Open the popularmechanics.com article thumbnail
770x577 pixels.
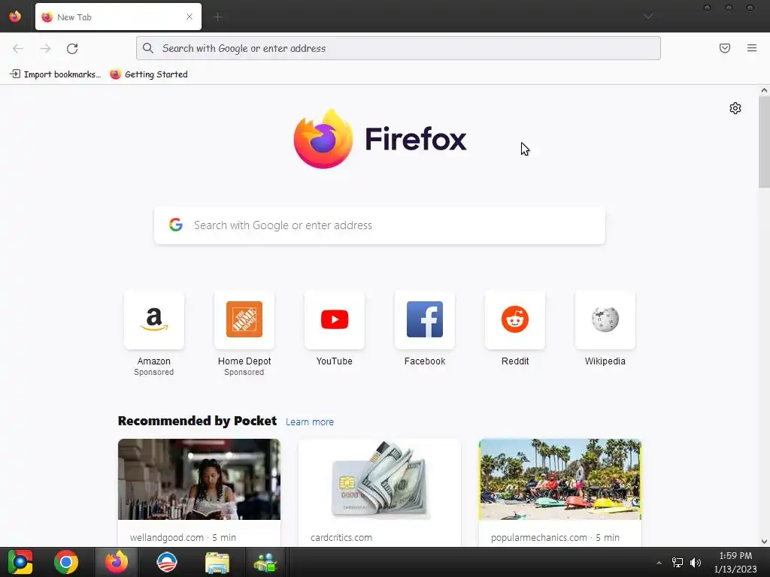coord(560,479)
